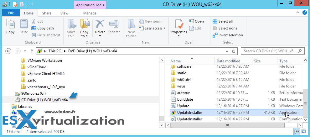Expand the Properties dropdown arrow
The height and width of the screenshot is (137, 310).
tap(178, 36)
